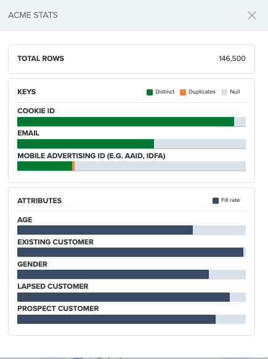Click the KEYS section heading
The width and height of the screenshot is (268, 359).
pyautogui.click(x=26, y=92)
